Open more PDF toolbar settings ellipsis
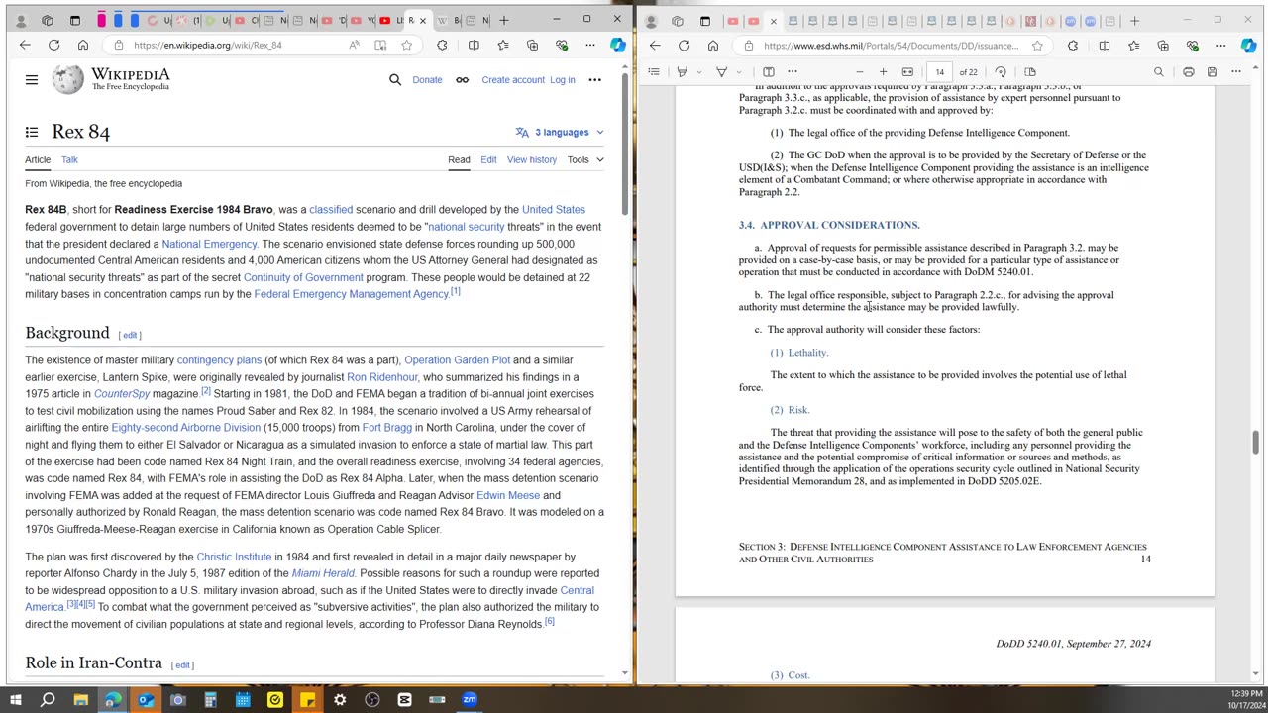 pyautogui.click(x=1235, y=71)
